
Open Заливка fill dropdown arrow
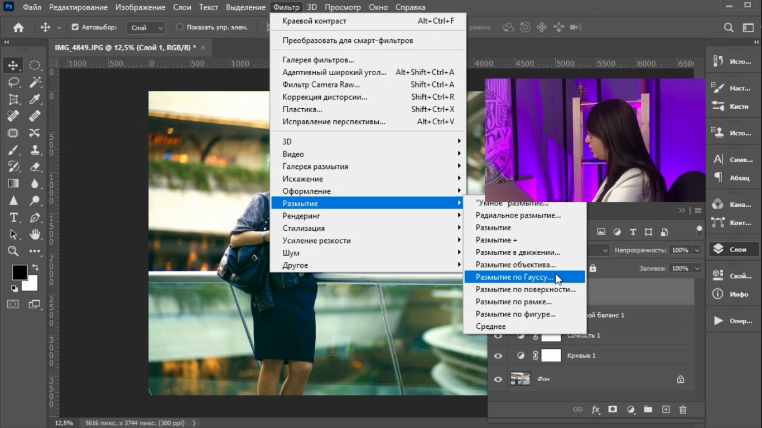(697, 268)
